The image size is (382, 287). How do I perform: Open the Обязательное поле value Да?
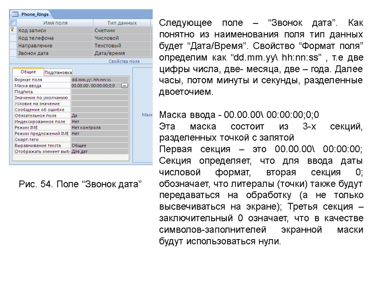[99, 116]
